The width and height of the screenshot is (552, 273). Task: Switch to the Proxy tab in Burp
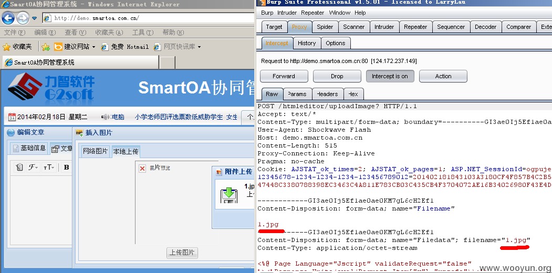point(299,27)
